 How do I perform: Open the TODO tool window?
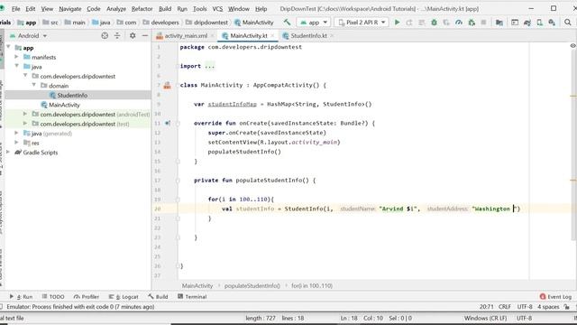(53, 297)
